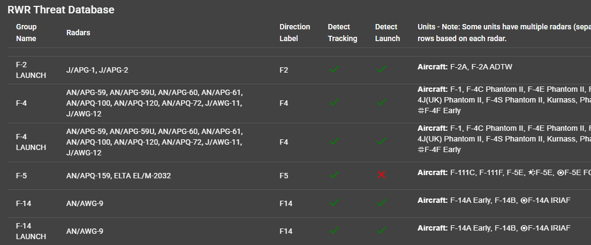Select the F-2 LAUNCH group name cell
The image size is (591, 245).
[31, 70]
